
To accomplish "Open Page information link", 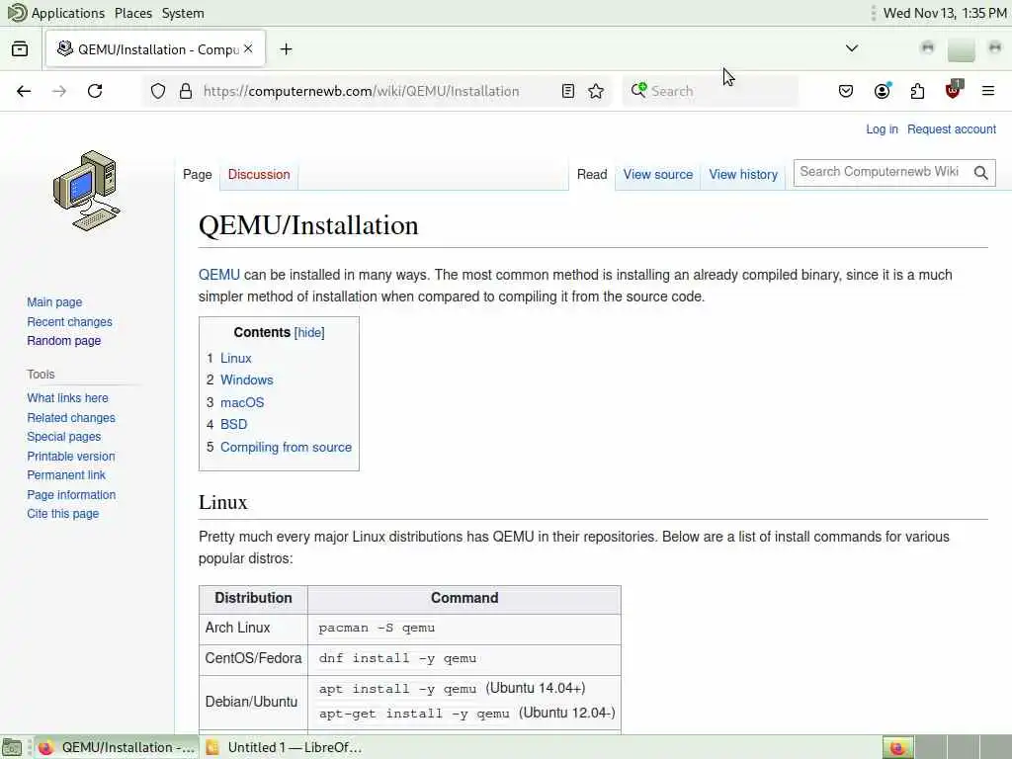I will click(71, 495).
